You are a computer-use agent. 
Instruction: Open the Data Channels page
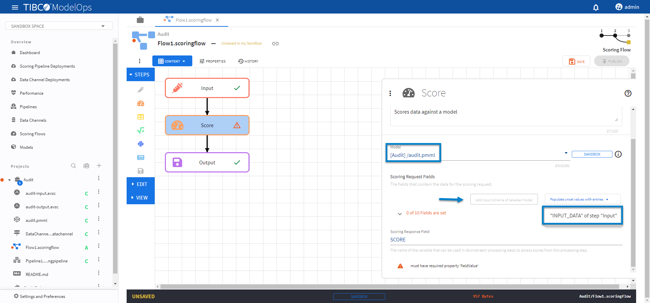33,120
